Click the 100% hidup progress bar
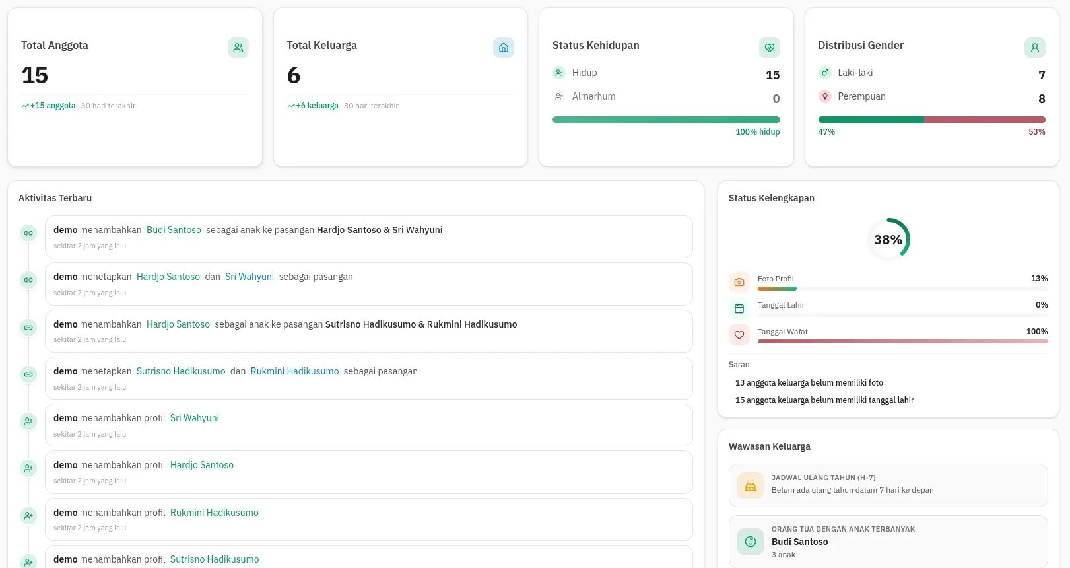 666,120
